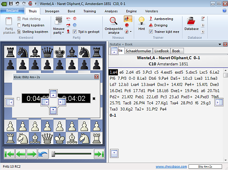The height and width of the screenshot is (170, 228).
Task: Click the Aanbeveling button
Action: click(161, 18)
